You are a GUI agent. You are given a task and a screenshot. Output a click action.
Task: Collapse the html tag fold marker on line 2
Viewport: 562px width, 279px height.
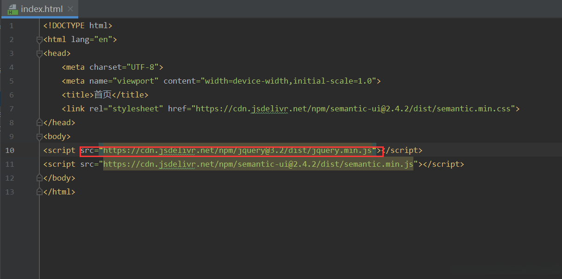point(39,40)
